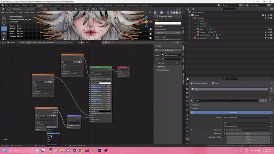This screenshot has height=154, width=274.
Task: Toggle camera view gizmo in viewport
Action: tap(150, 38)
